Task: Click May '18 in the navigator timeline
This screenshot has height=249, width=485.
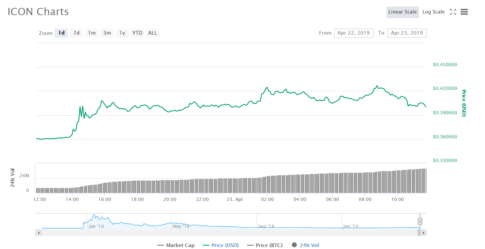Action: point(181,226)
